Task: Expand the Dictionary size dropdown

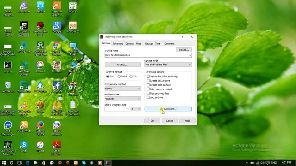Action: (123, 99)
